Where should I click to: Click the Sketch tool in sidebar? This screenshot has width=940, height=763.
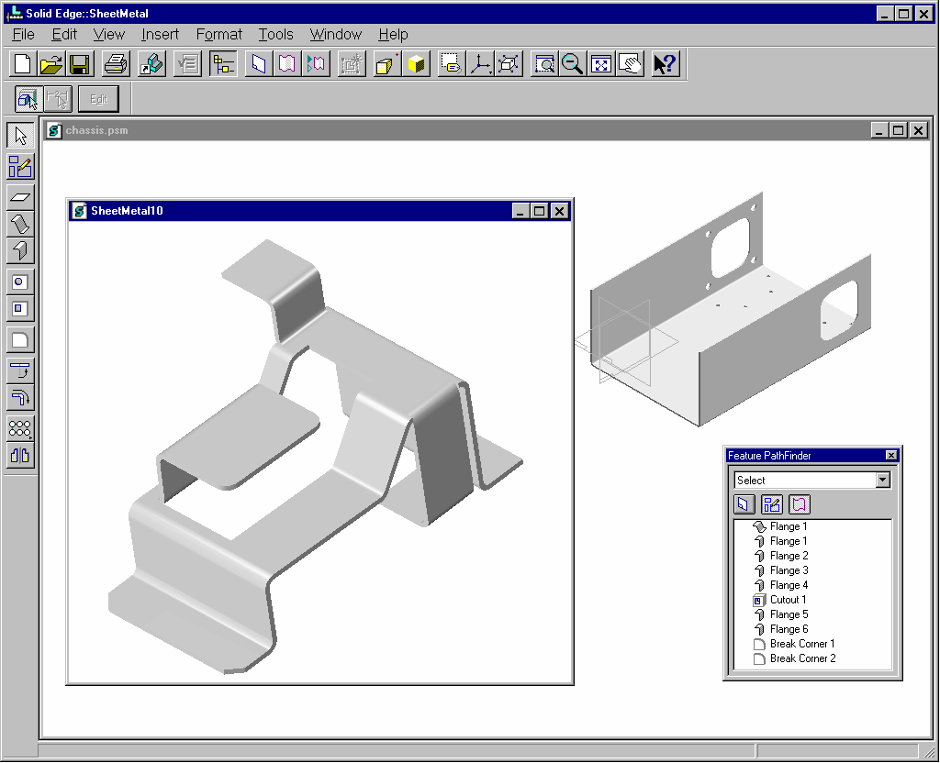pyautogui.click(x=20, y=167)
